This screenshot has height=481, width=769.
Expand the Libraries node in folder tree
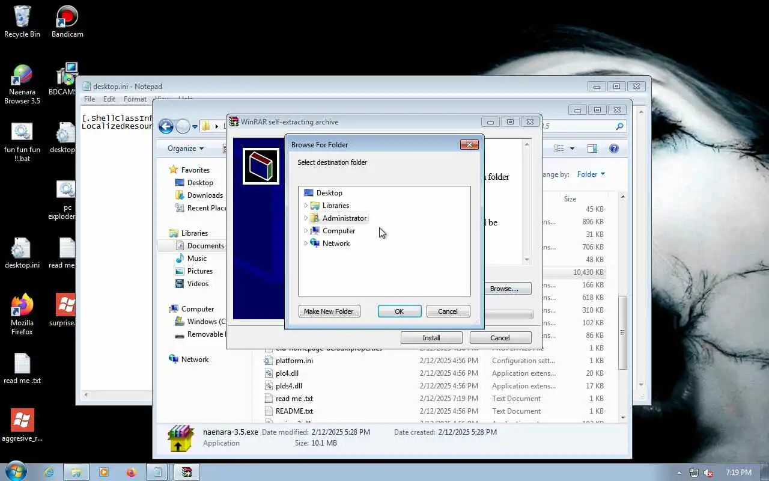(305, 206)
